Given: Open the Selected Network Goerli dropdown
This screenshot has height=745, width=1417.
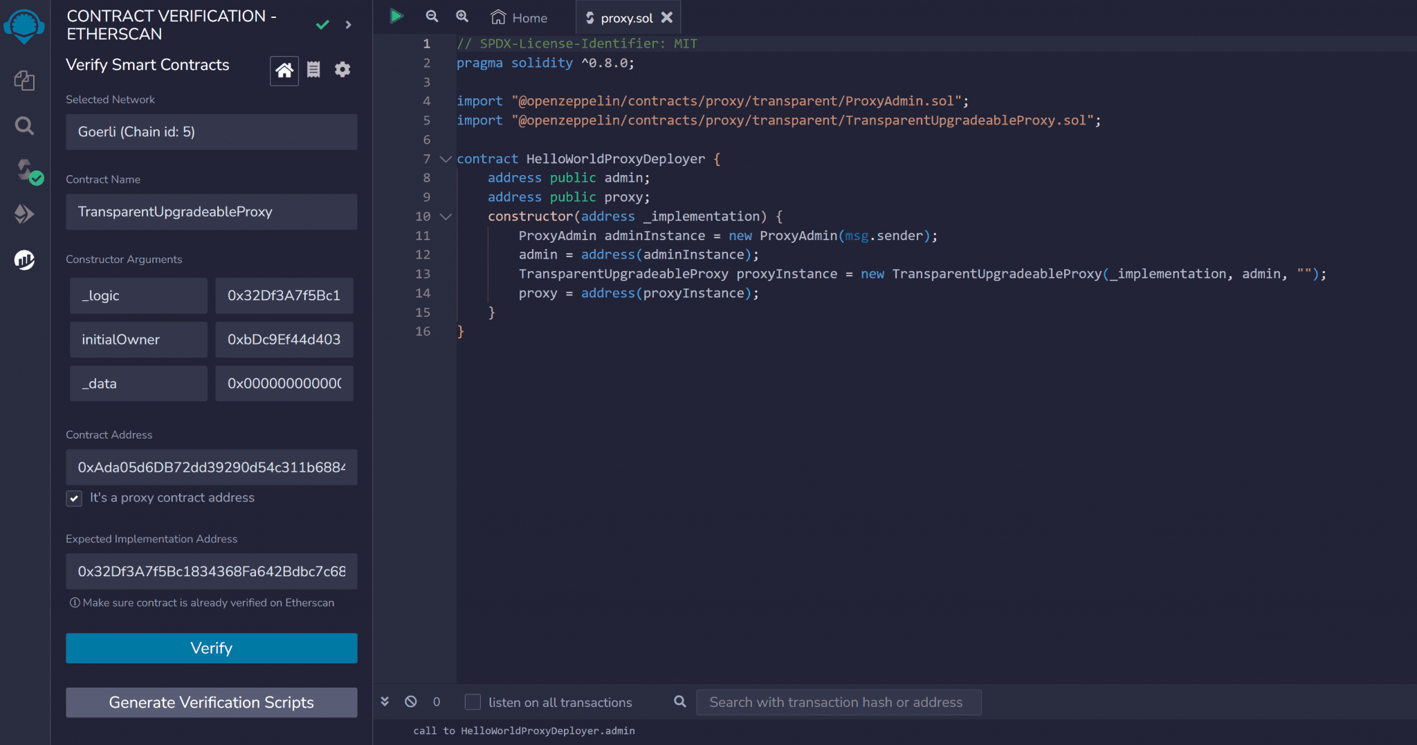Looking at the screenshot, I should [x=211, y=131].
